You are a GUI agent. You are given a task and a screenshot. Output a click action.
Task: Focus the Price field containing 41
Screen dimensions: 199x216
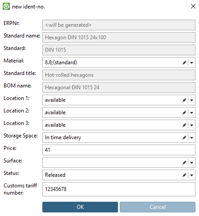click(x=119, y=150)
